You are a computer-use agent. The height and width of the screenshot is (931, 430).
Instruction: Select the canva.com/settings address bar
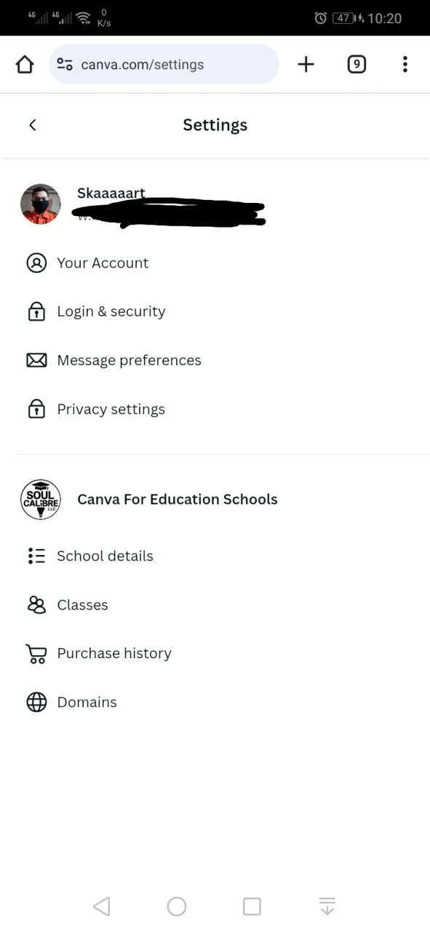click(164, 65)
